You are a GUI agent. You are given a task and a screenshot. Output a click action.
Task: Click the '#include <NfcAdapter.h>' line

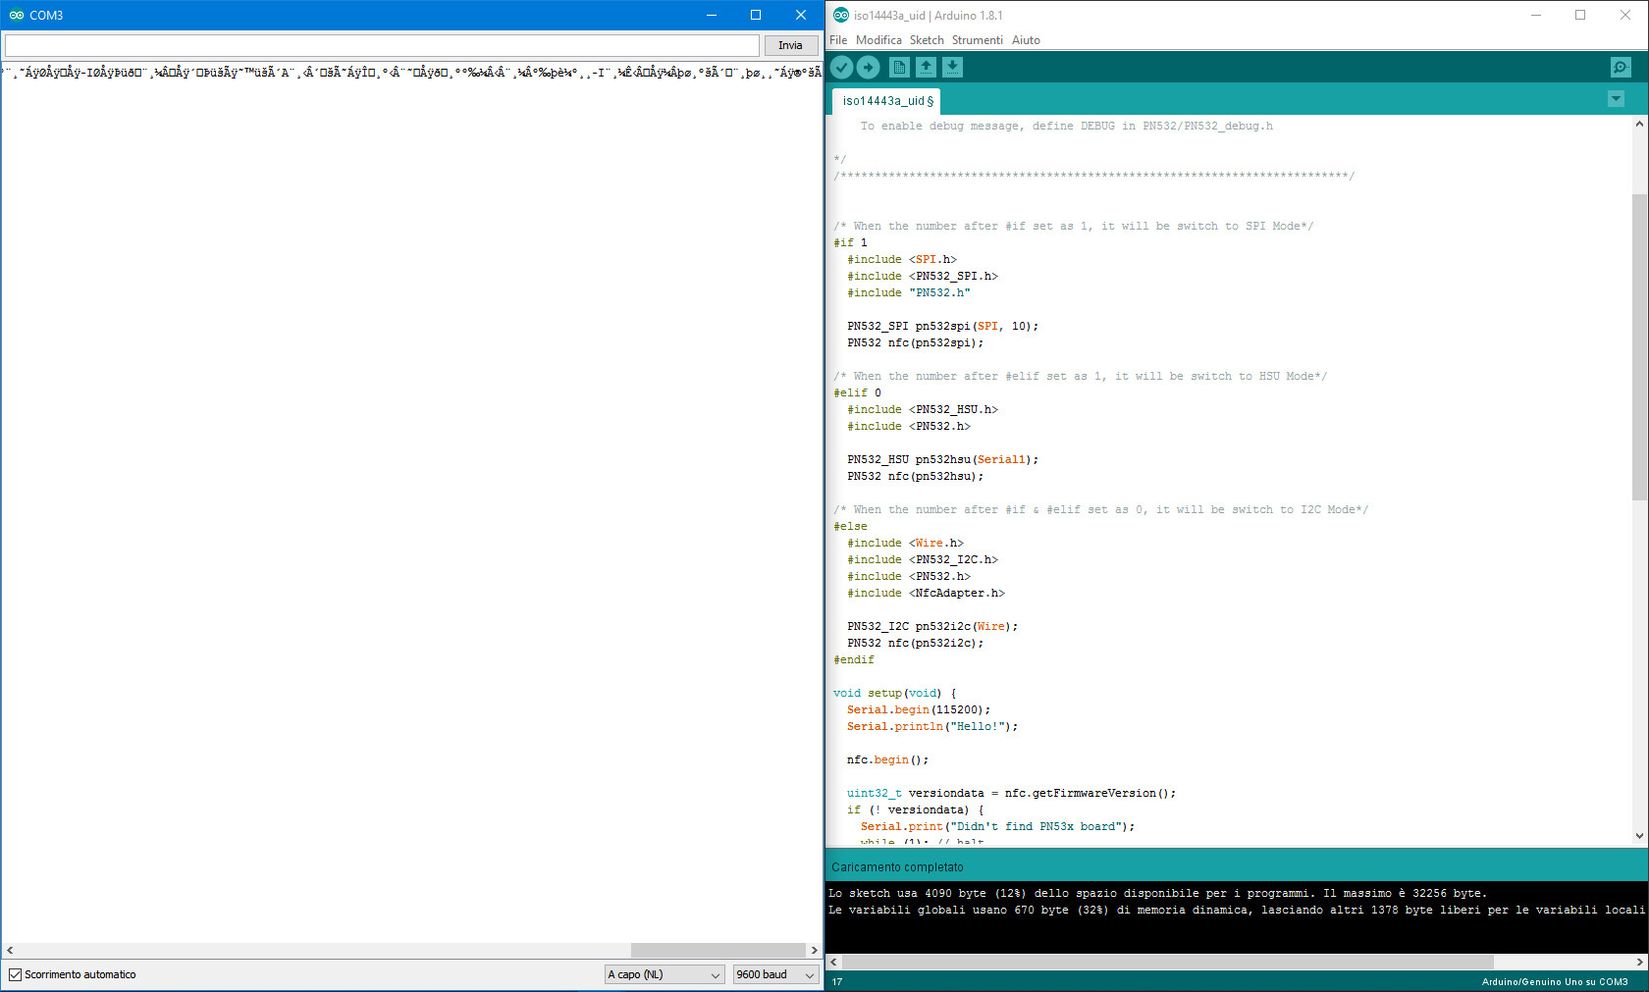click(926, 593)
